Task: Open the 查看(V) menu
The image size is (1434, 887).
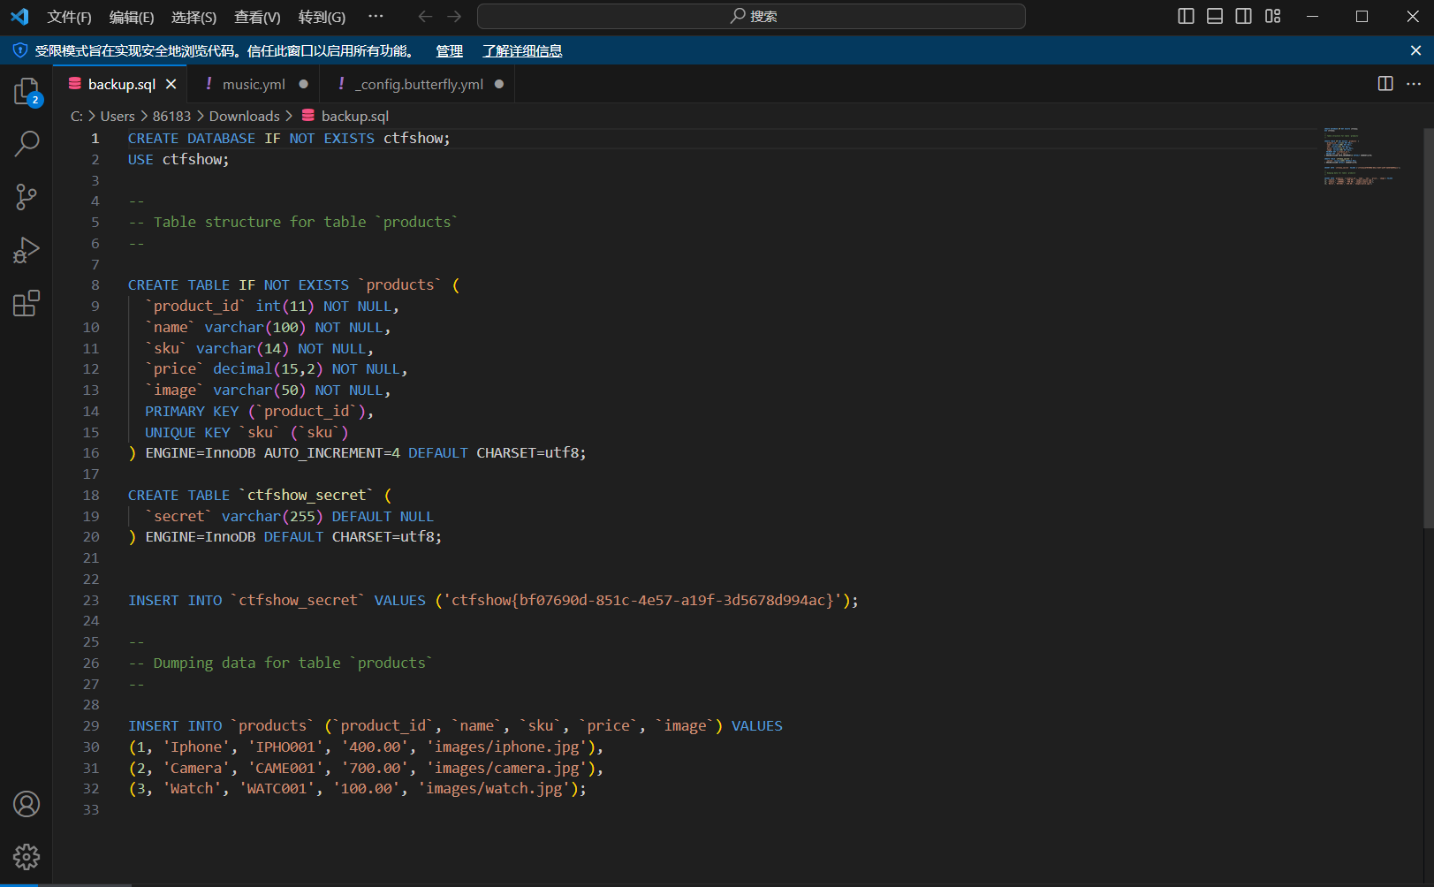Action: (x=257, y=17)
